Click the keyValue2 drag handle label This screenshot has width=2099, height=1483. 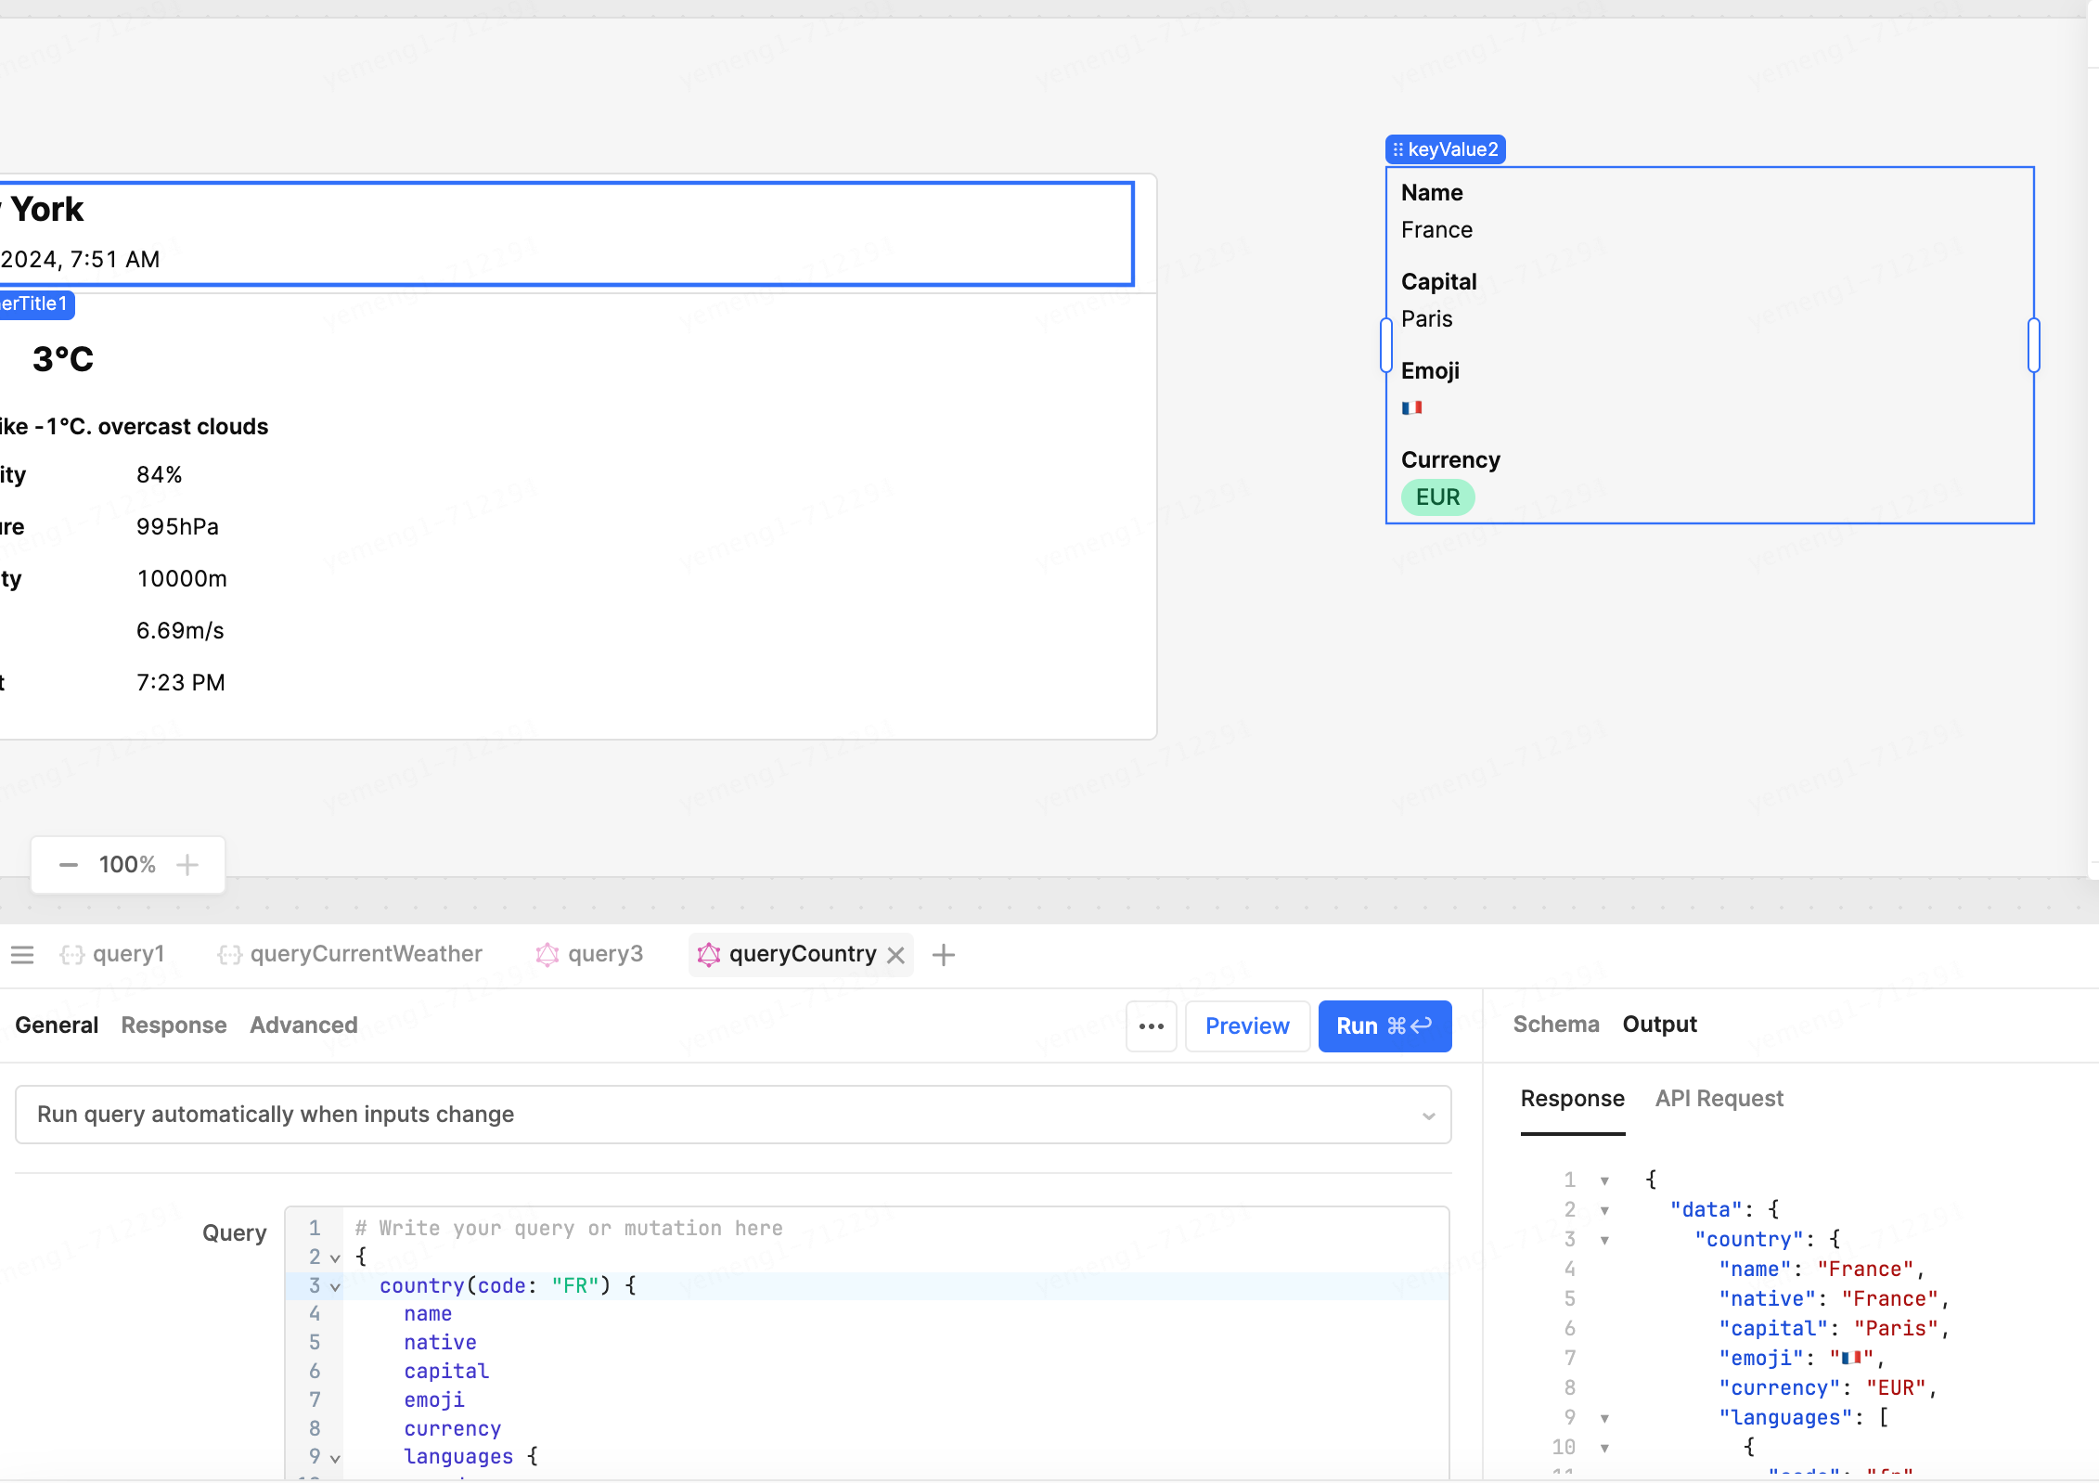(x=1445, y=149)
